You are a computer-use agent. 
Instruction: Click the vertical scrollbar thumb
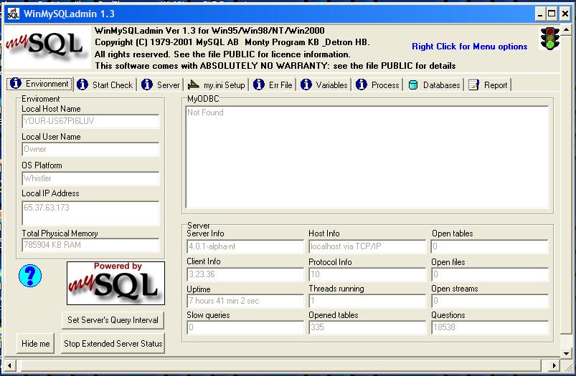point(566,185)
